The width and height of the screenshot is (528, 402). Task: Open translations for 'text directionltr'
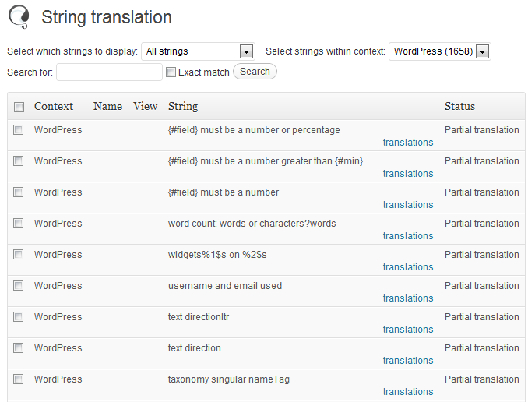point(408,330)
